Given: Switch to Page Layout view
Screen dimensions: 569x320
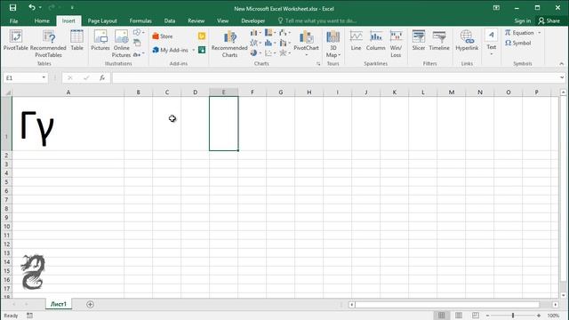Looking at the screenshot, I should point(459,316).
